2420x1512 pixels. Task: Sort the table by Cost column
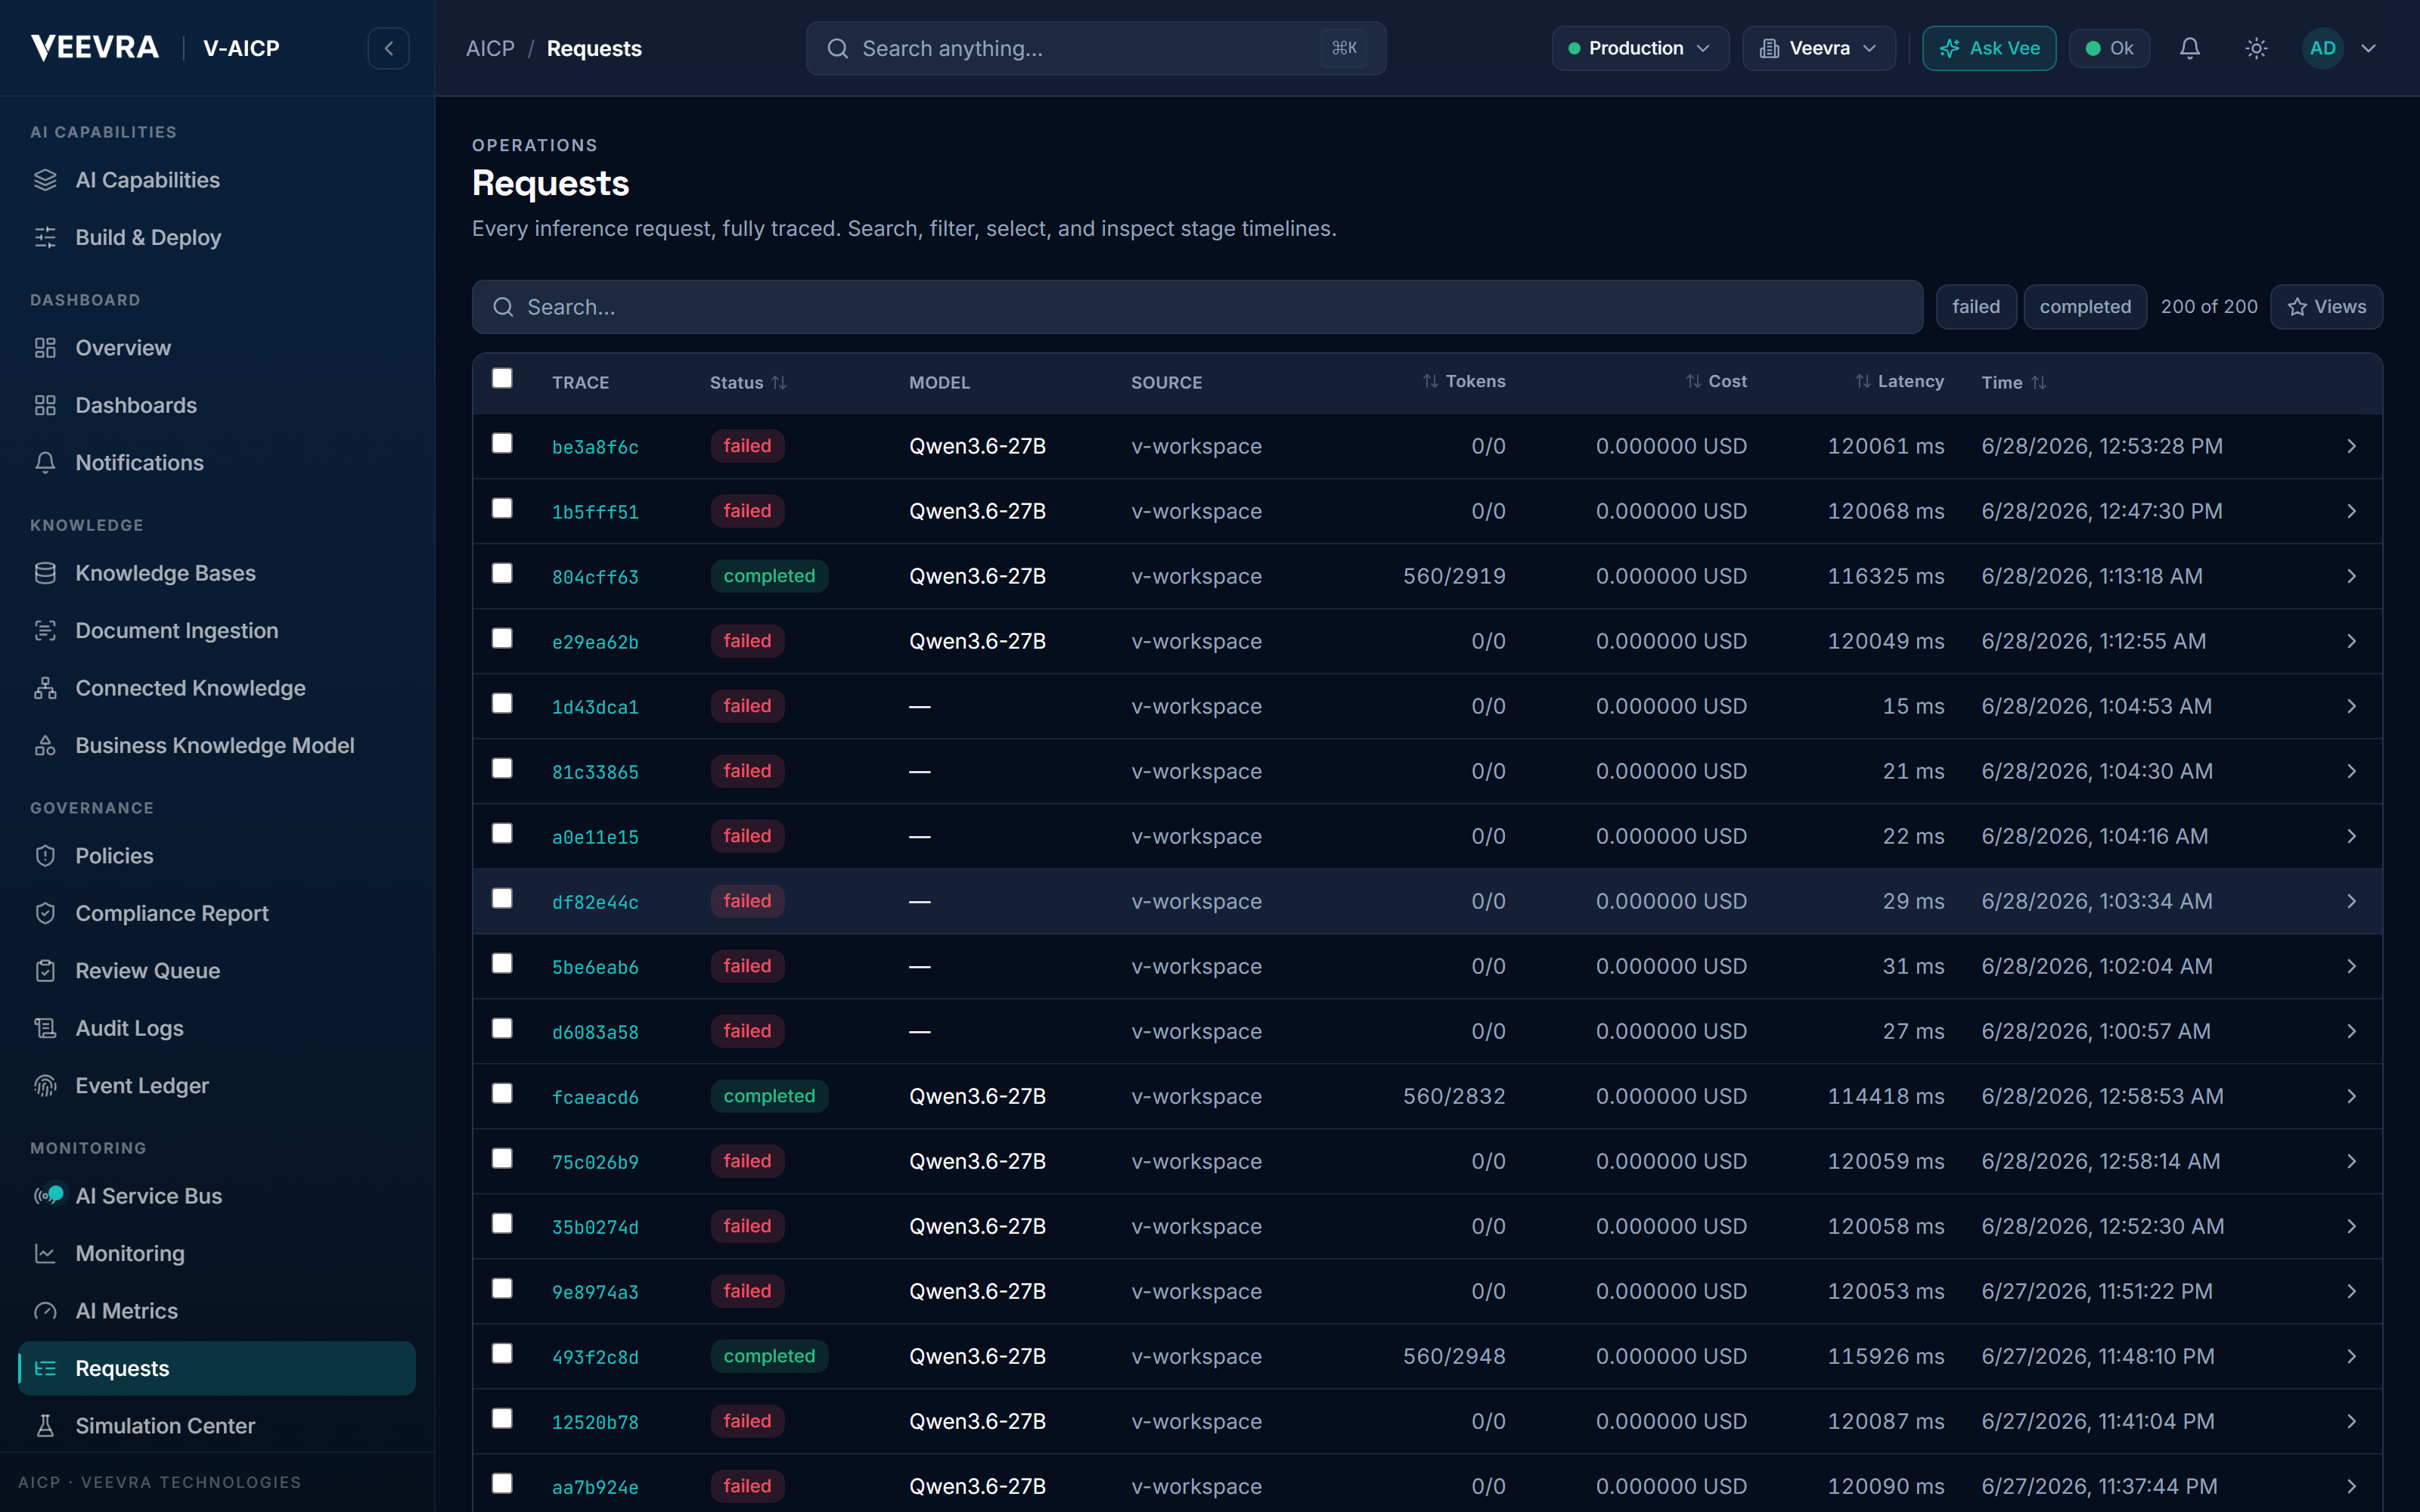pos(1716,381)
